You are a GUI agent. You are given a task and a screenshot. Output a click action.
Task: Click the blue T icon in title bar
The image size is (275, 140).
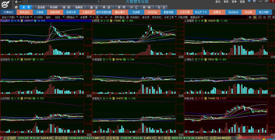click(249, 1)
